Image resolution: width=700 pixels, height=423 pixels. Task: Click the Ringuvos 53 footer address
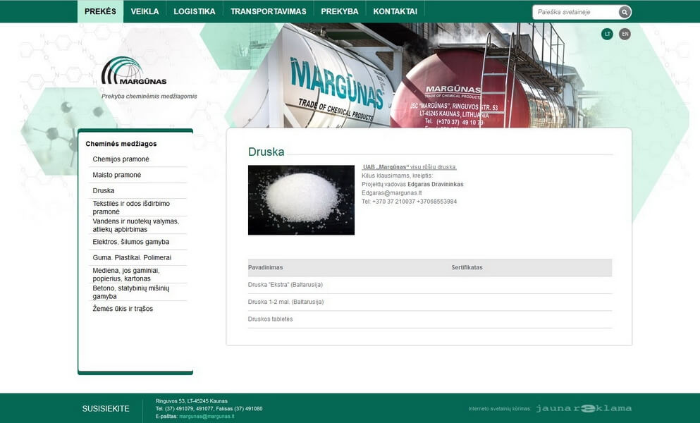192,401
